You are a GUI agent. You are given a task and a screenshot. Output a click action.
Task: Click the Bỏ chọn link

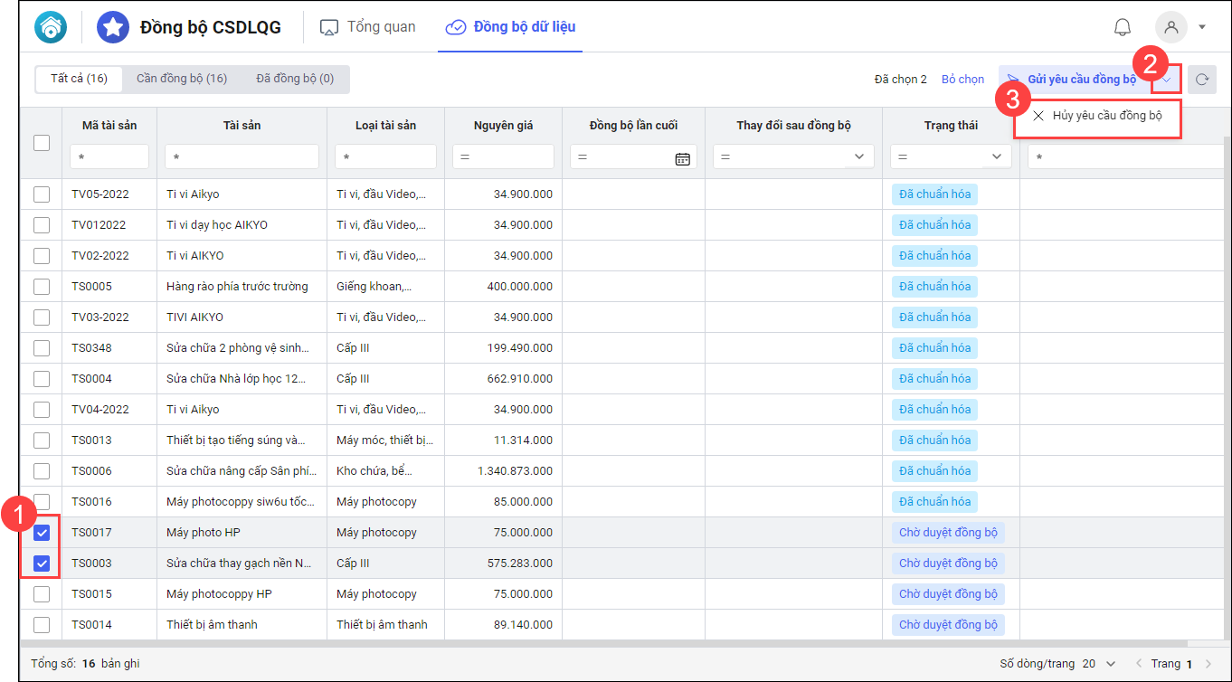tap(962, 80)
